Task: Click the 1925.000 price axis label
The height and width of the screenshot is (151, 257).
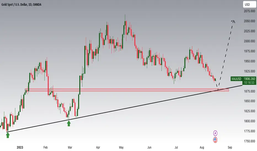Action: click(x=250, y=71)
